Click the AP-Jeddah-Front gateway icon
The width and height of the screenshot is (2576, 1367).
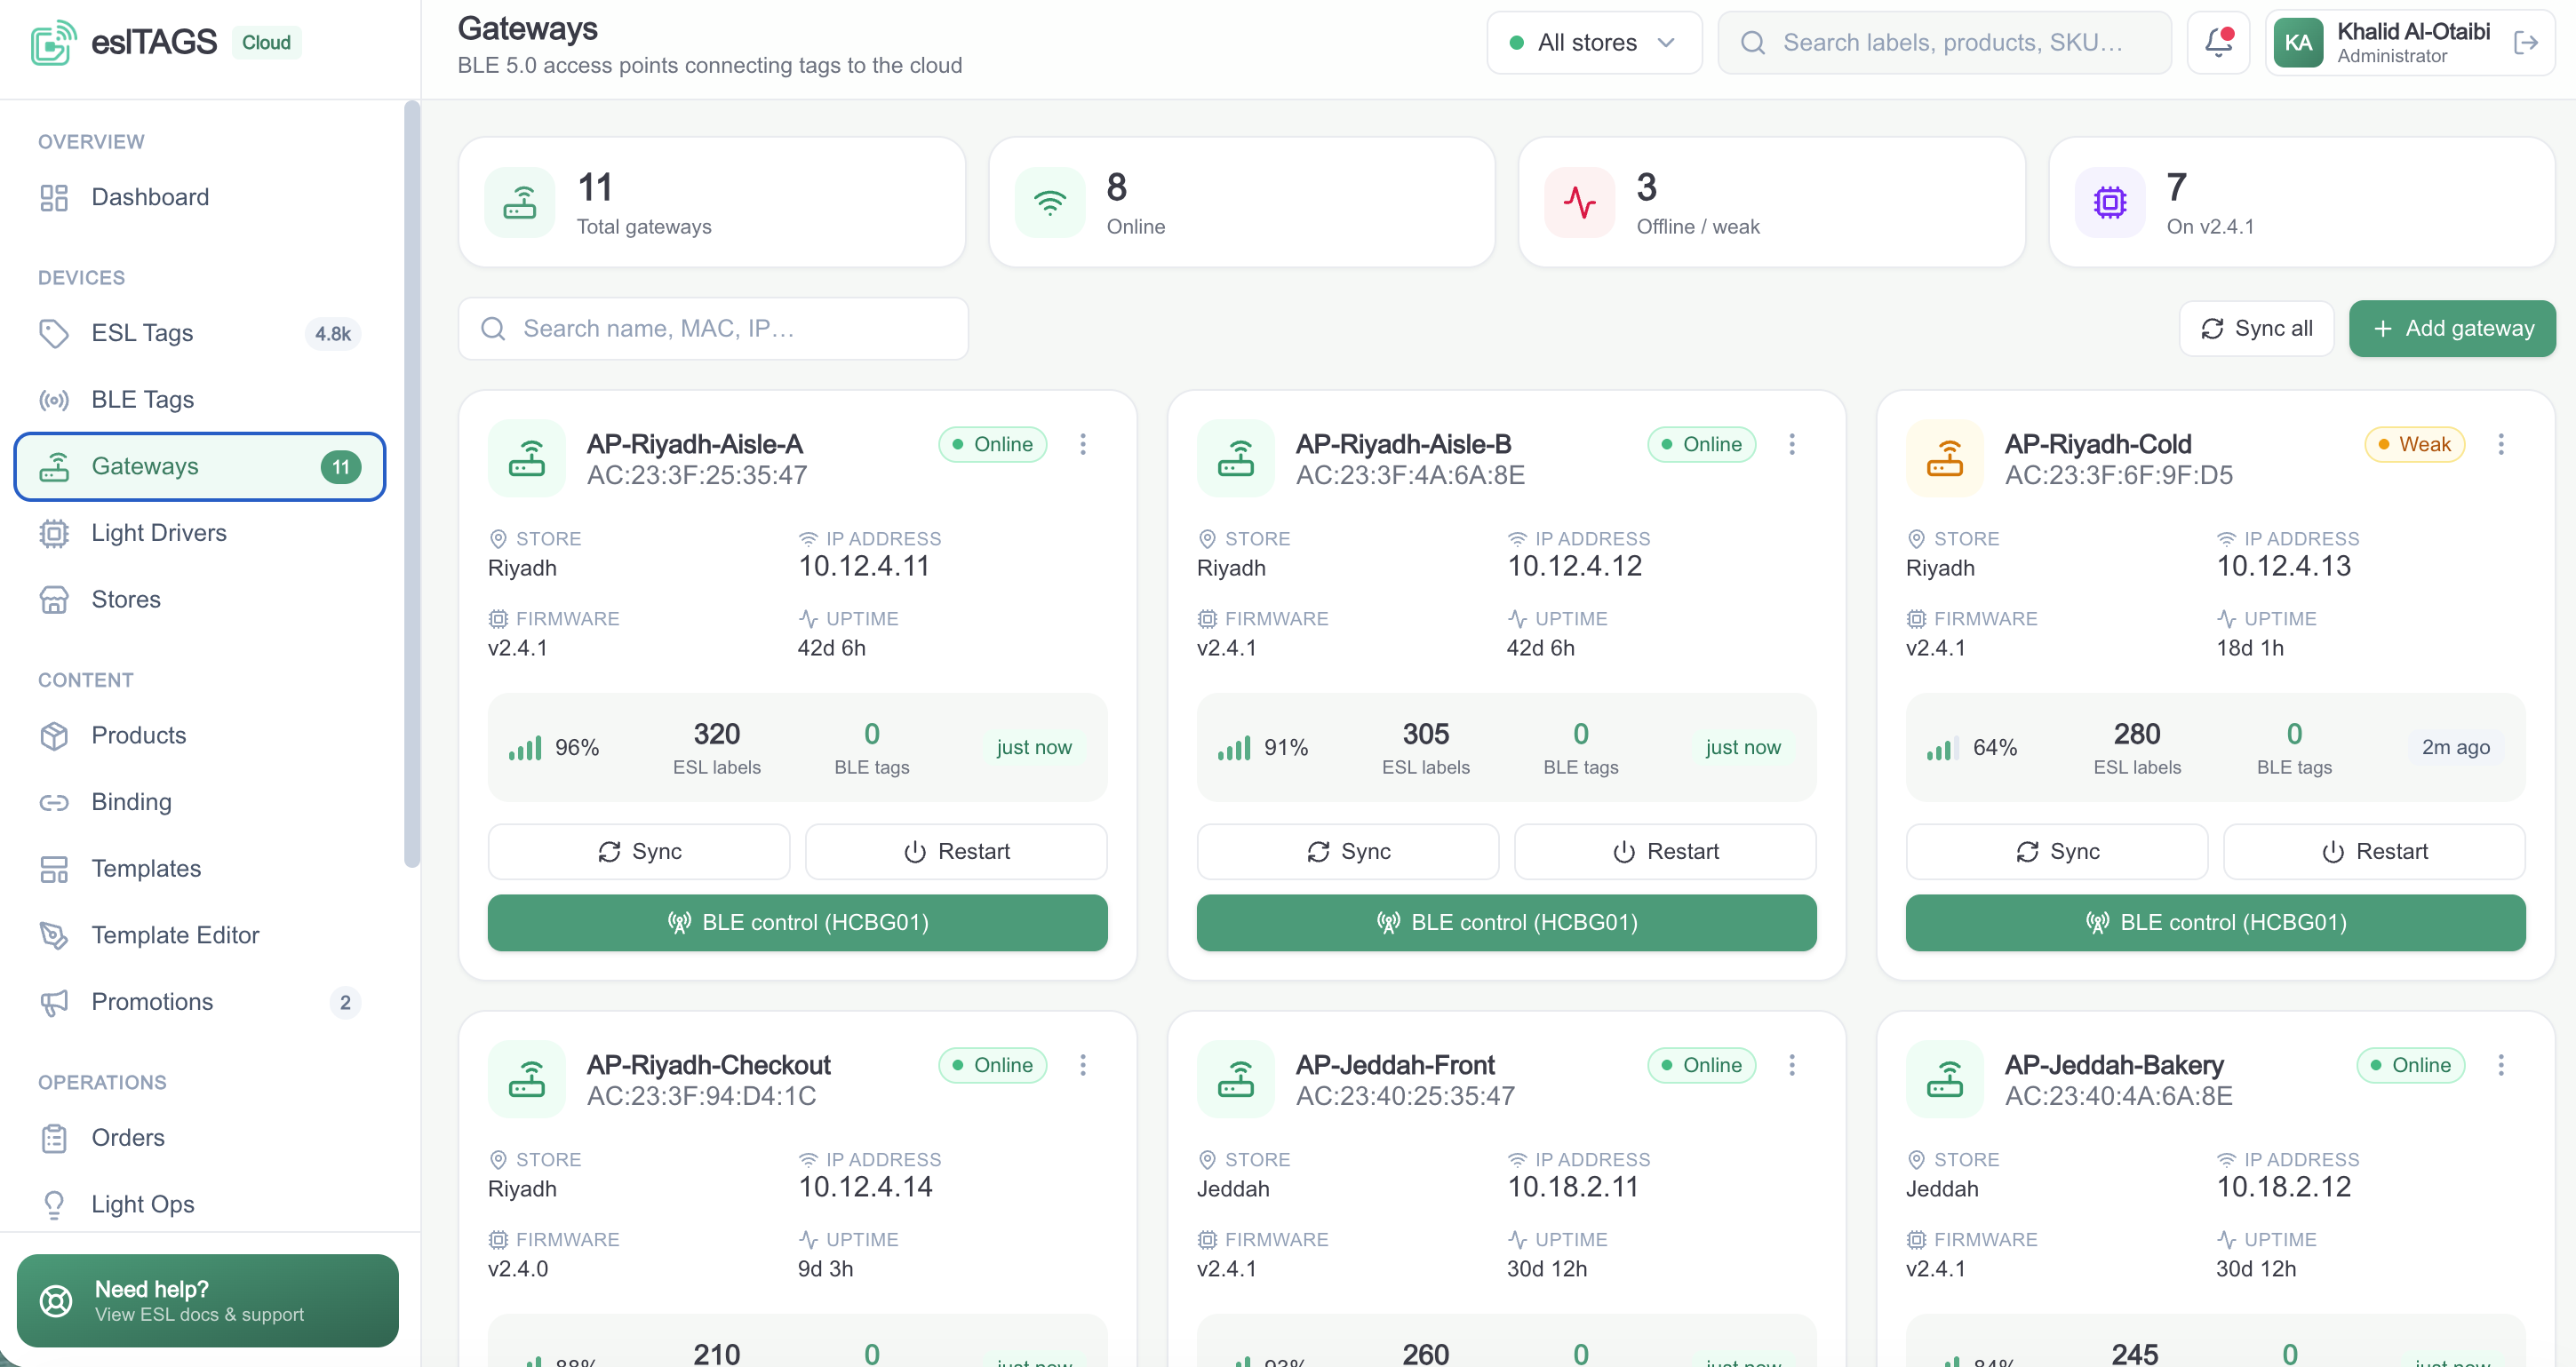click(x=1236, y=1079)
